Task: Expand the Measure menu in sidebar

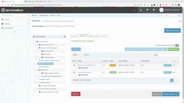Action: point(15,24)
